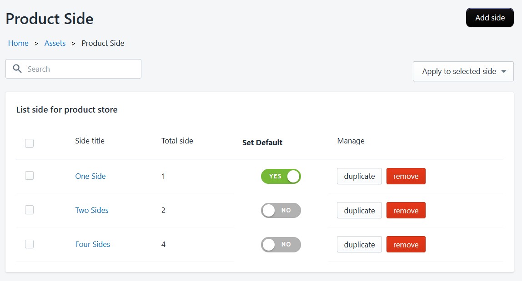Image resolution: width=522 pixels, height=281 pixels.
Task: Remove the One Side entry
Action: point(406,176)
